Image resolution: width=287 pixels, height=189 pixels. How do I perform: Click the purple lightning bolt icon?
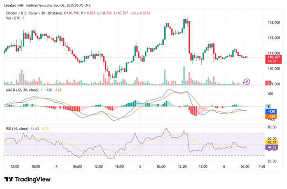coord(247,81)
